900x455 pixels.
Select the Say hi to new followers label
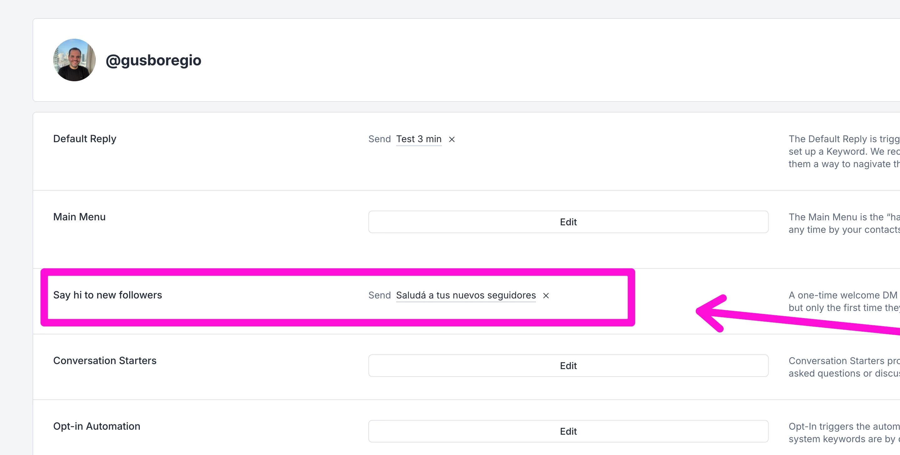tap(108, 295)
